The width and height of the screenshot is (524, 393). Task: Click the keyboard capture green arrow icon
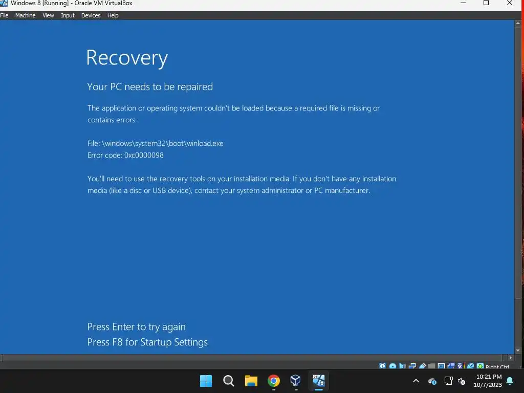click(480, 366)
